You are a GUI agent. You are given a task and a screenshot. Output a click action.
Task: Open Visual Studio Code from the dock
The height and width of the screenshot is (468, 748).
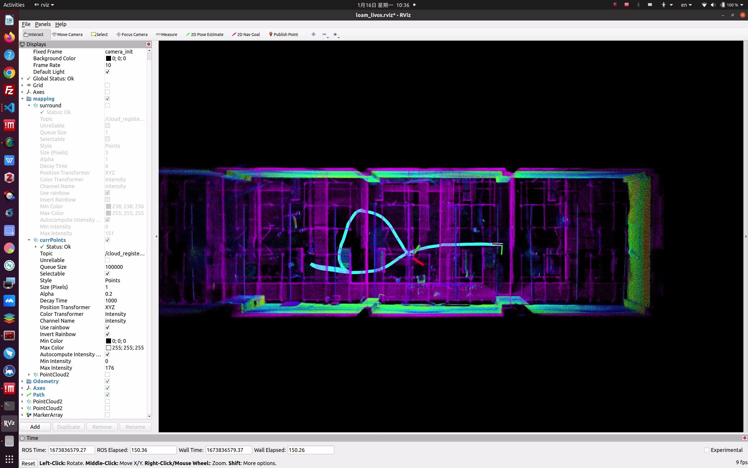[9, 108]
